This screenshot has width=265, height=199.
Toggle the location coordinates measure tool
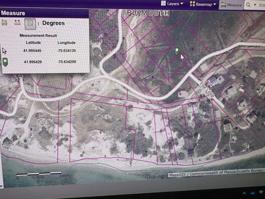point(30,23)
